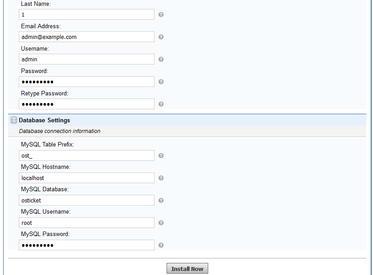Show help tip for Retype Password field
This screenshot has height=275, width=373.
pos(161,104)
